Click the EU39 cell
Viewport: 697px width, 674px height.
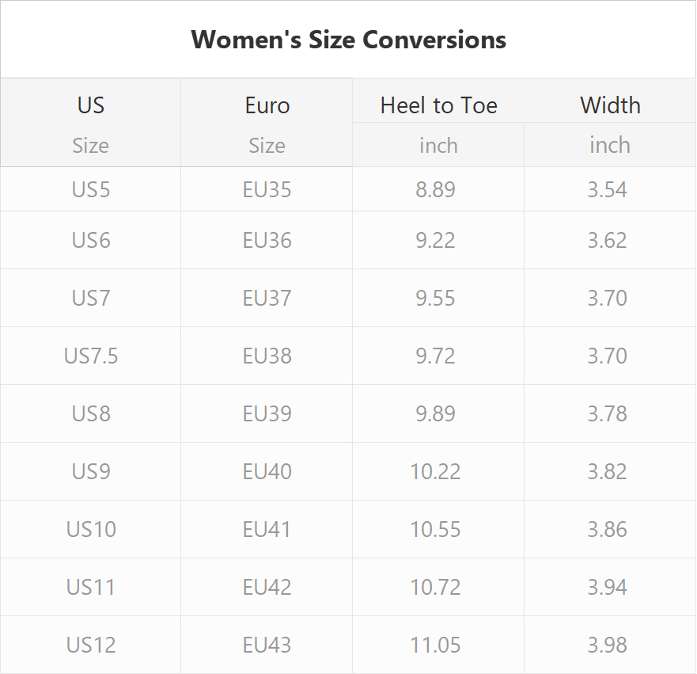pyautogui.click(x=267, y=413)
